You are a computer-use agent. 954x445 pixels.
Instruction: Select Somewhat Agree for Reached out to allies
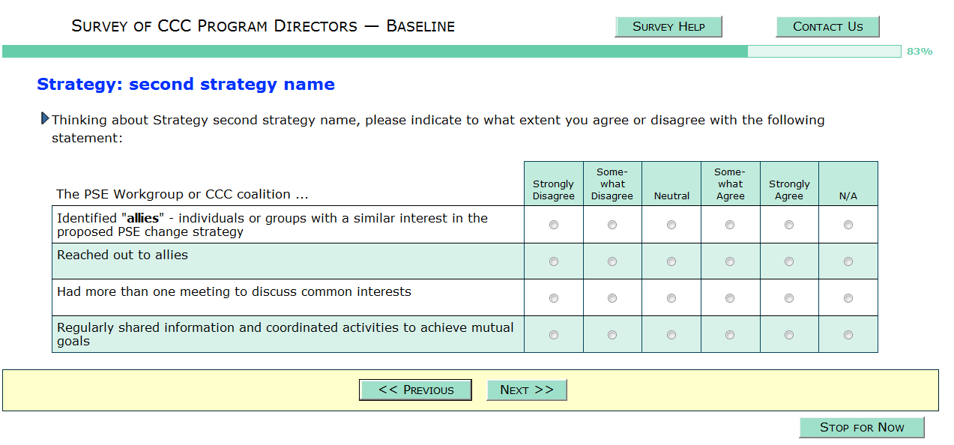(730, 261)
